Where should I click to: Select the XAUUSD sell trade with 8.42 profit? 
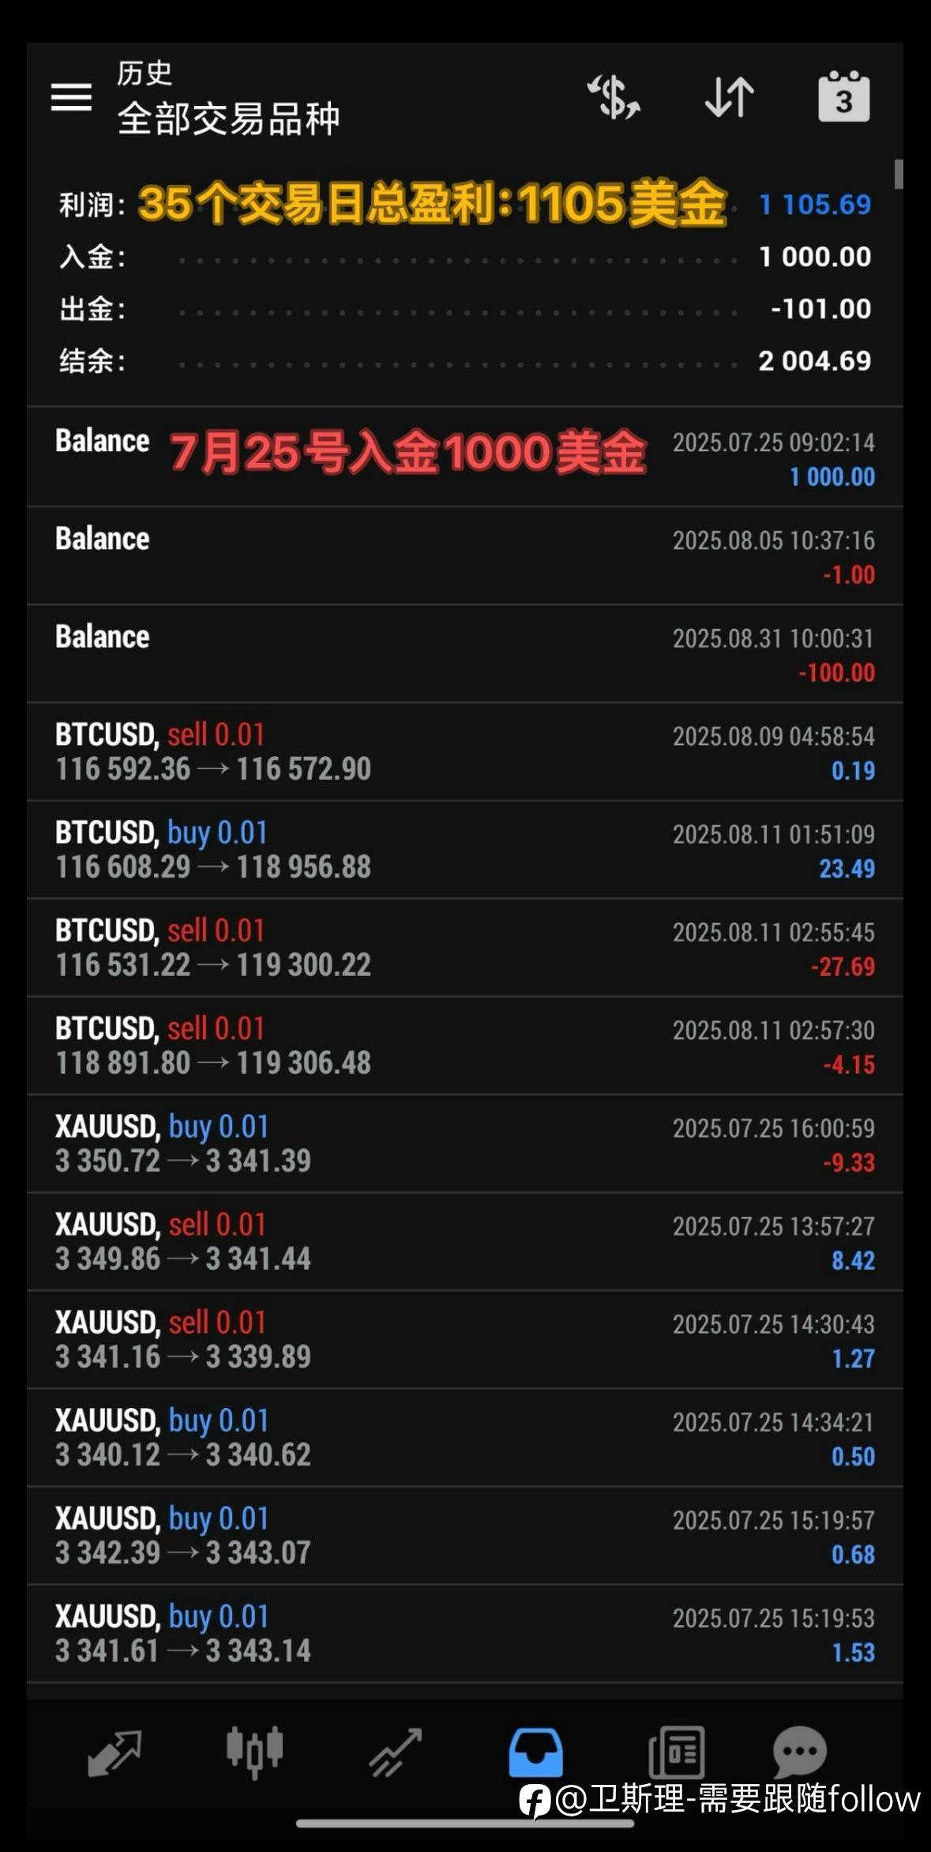click(x=465, y=1241)
